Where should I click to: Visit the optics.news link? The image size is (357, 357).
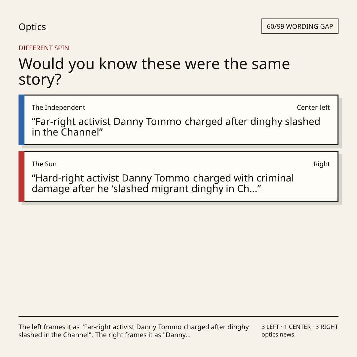(x=278, y=335)
